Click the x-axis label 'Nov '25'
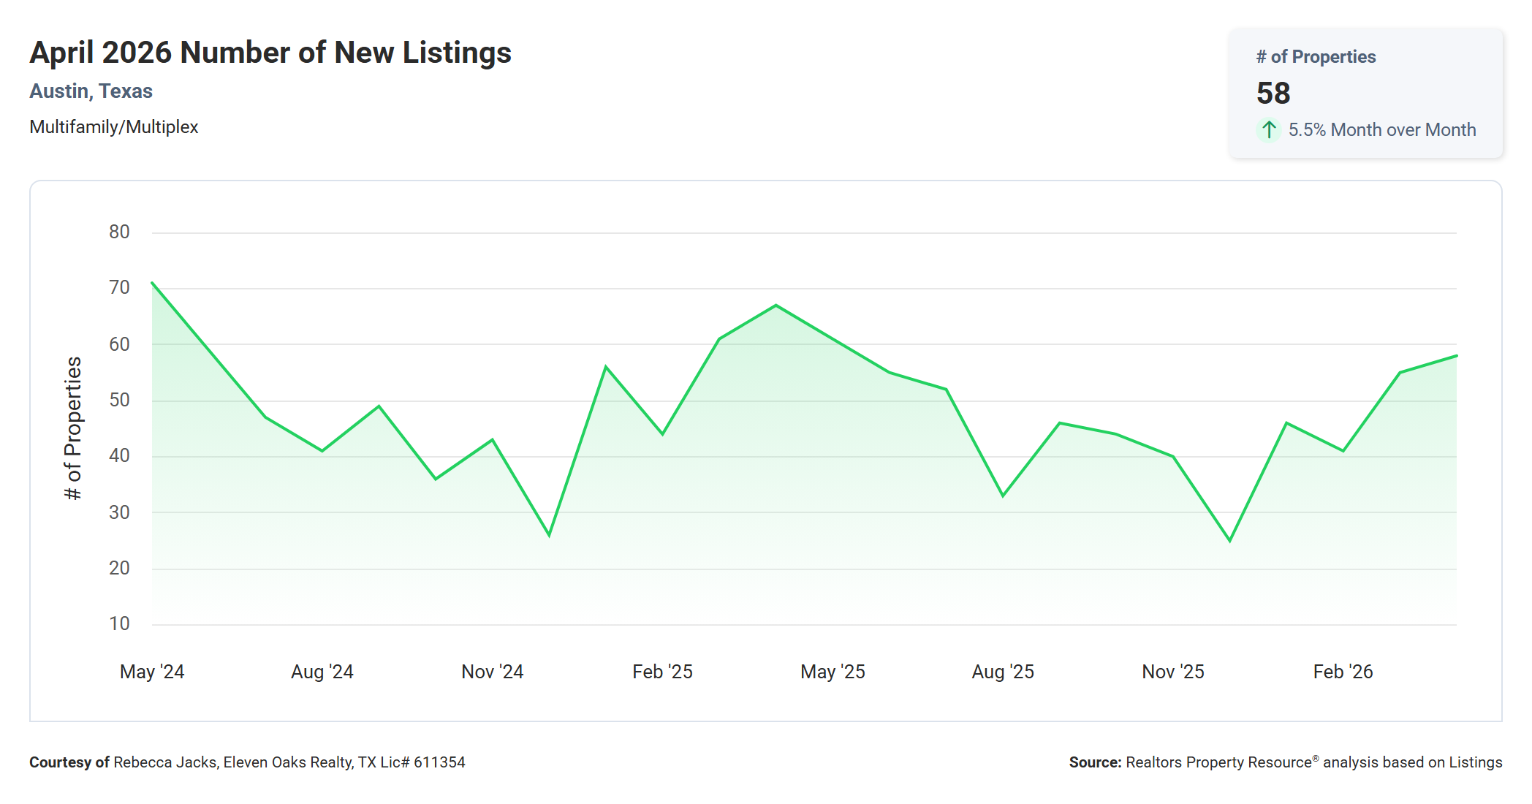Screen dimensions: 1532x804 pos(1173,672)
